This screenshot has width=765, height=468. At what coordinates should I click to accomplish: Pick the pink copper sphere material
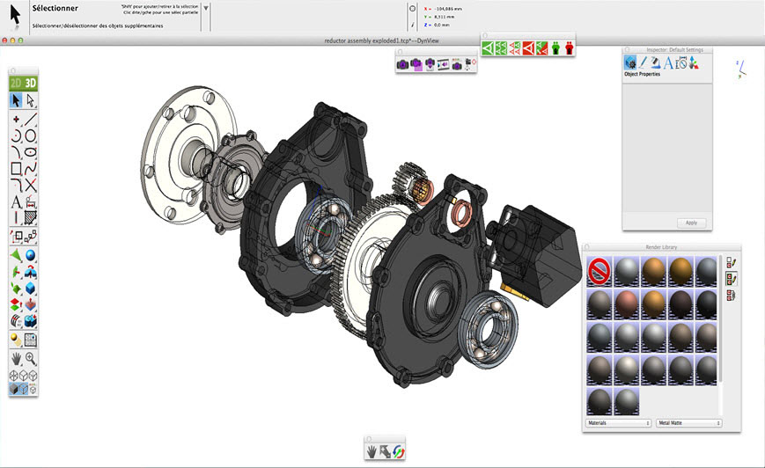click(x=627, y=304)
